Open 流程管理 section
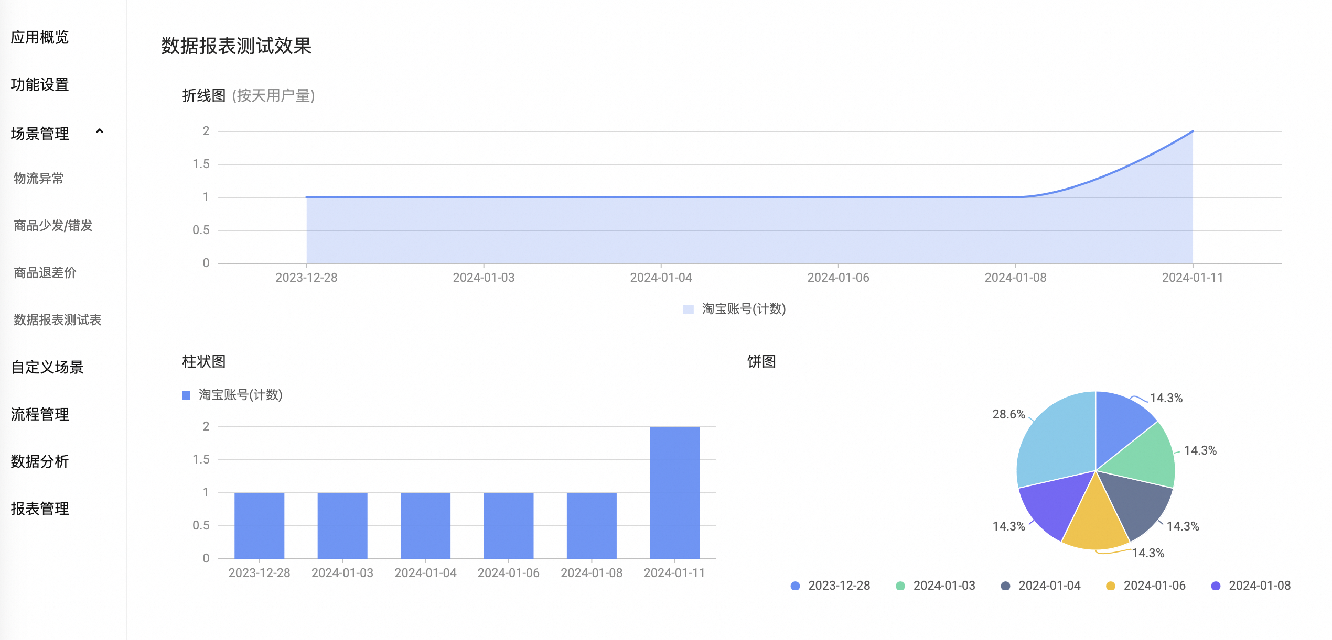1332x640 pixels. [40, 415]
